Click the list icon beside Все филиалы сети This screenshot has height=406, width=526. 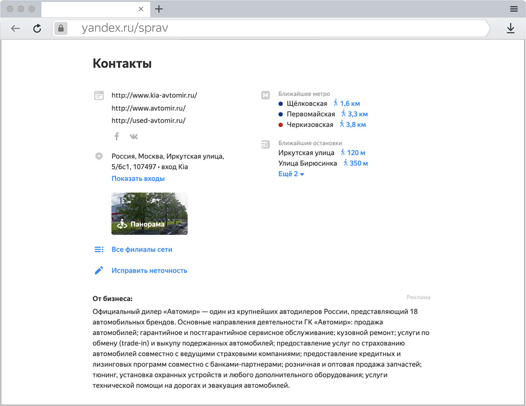click(x=99, y=250)
